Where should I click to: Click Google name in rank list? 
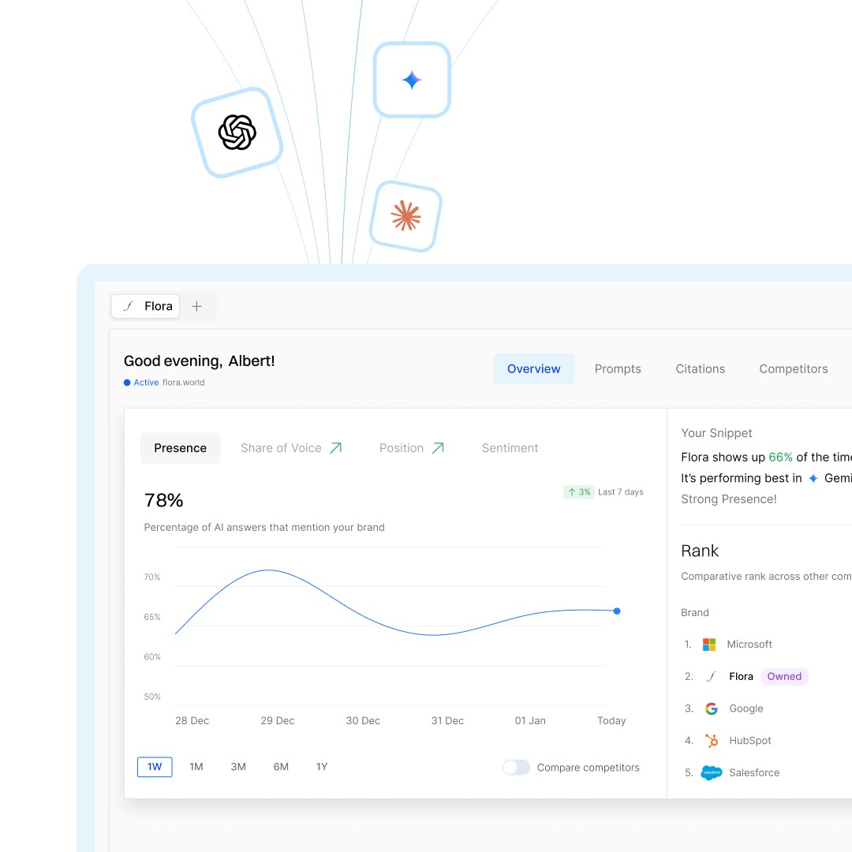click(746, 708)
